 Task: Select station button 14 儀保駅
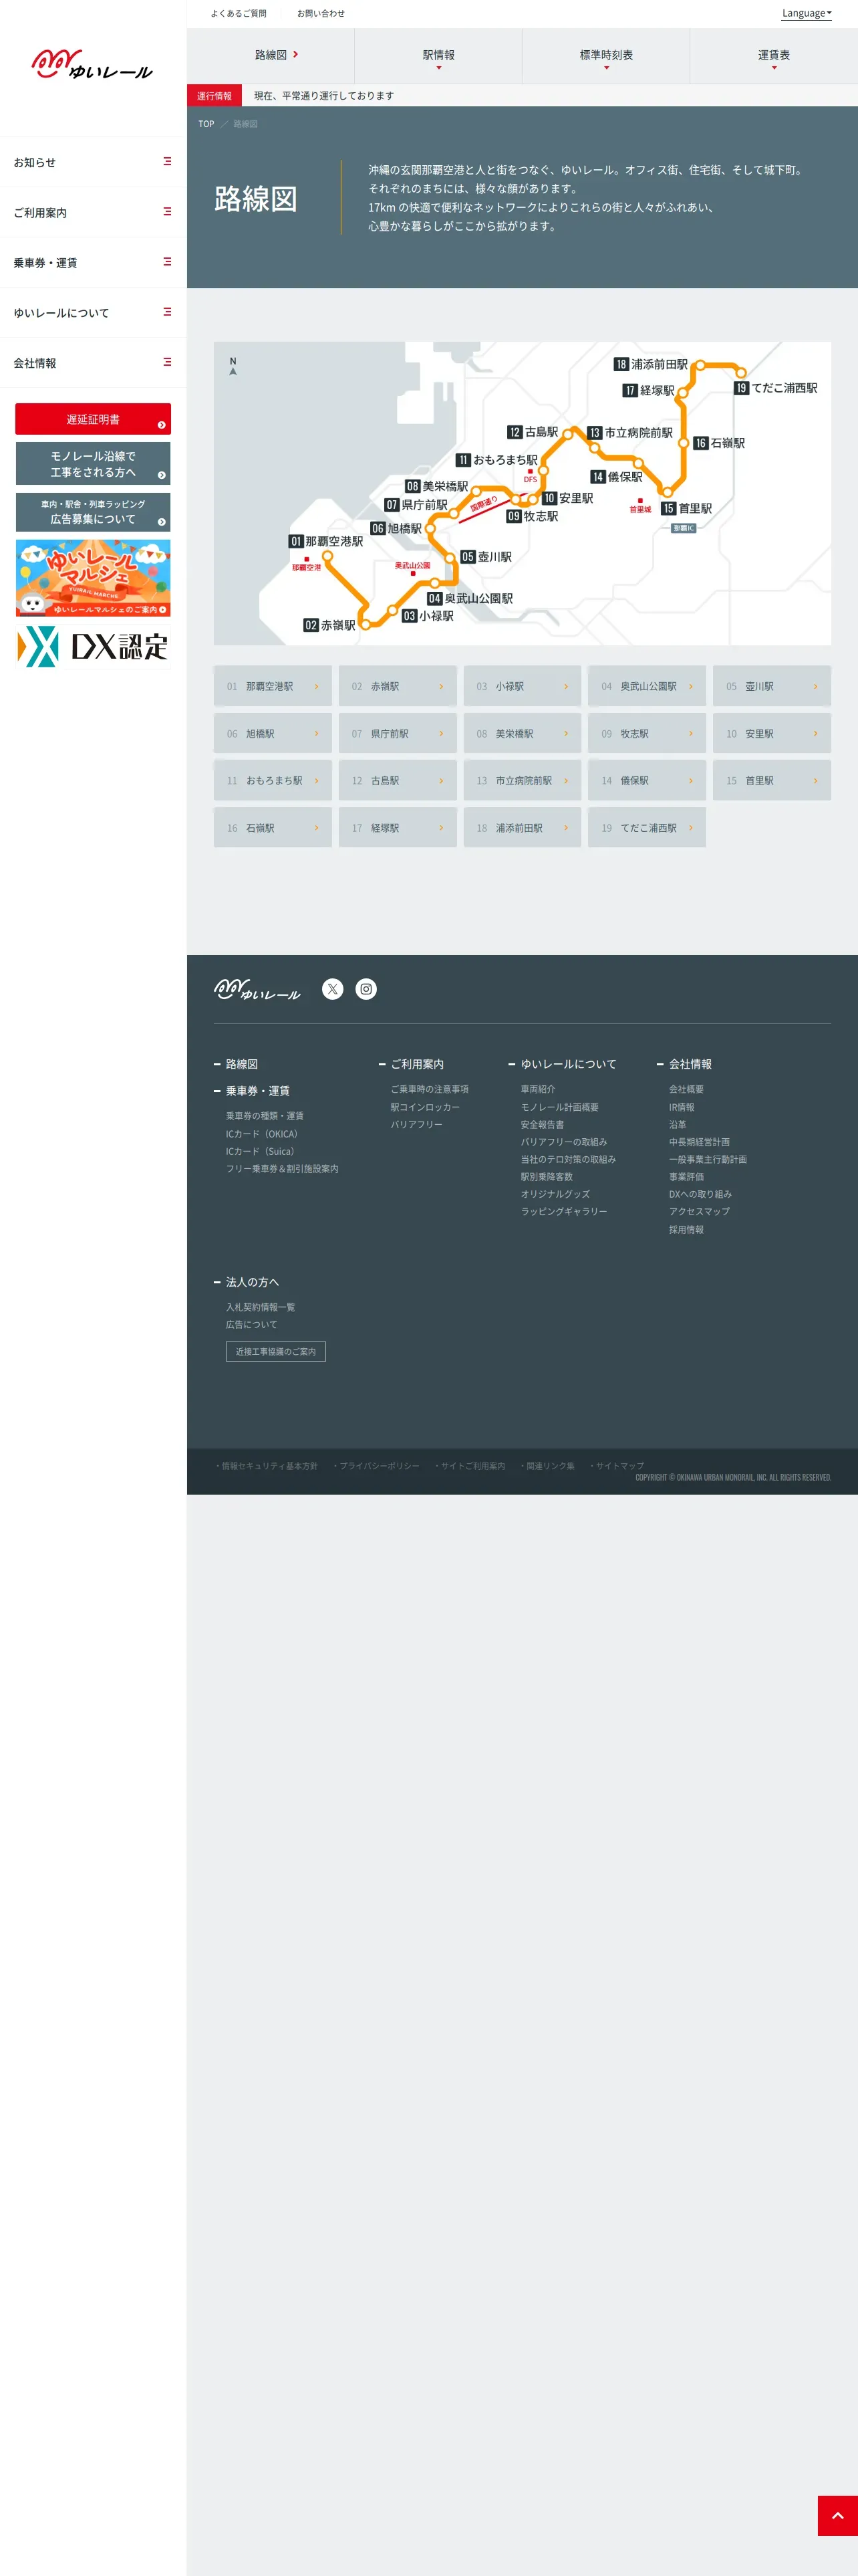[648, 781]
